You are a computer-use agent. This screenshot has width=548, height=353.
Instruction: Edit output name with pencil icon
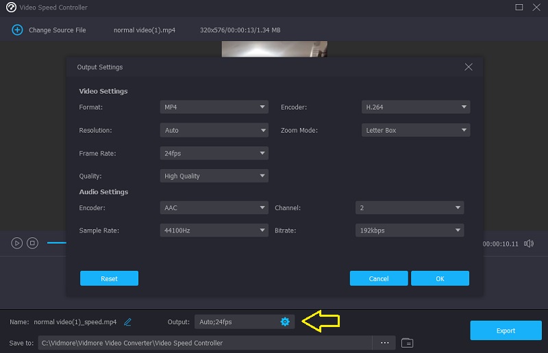point(127,322)
